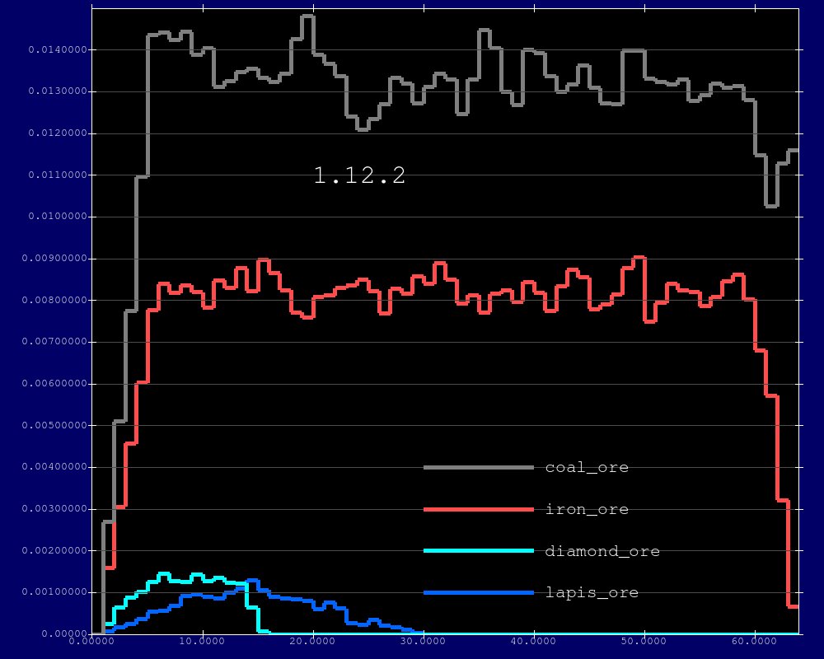Click the 0.00500000 y-axis label
Screen dimensions: 824x659
54,425
